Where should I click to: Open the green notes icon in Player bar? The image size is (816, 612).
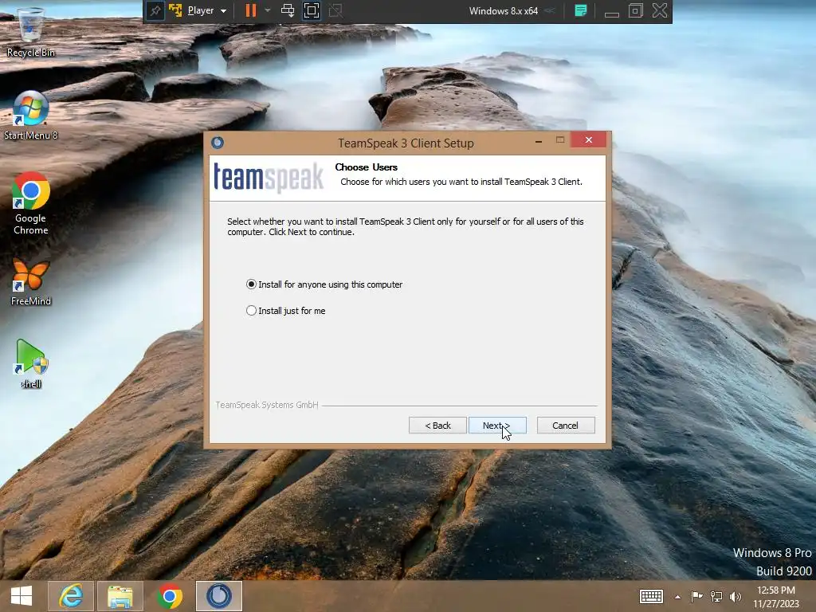pyautogui.click(x=581, y=10)
